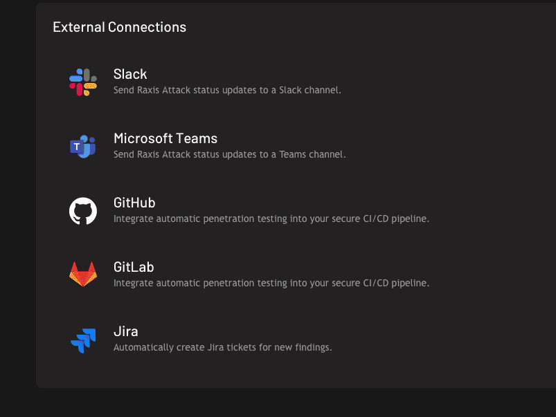Click the Slack channel status updates description
Viewport: 556px width, 417px height.
click(x=227, y=90)
